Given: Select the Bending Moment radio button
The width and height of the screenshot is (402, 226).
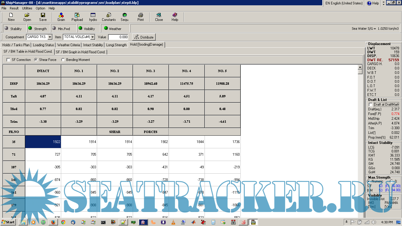Looking at the screenshot, I should [x=63, y=60].
